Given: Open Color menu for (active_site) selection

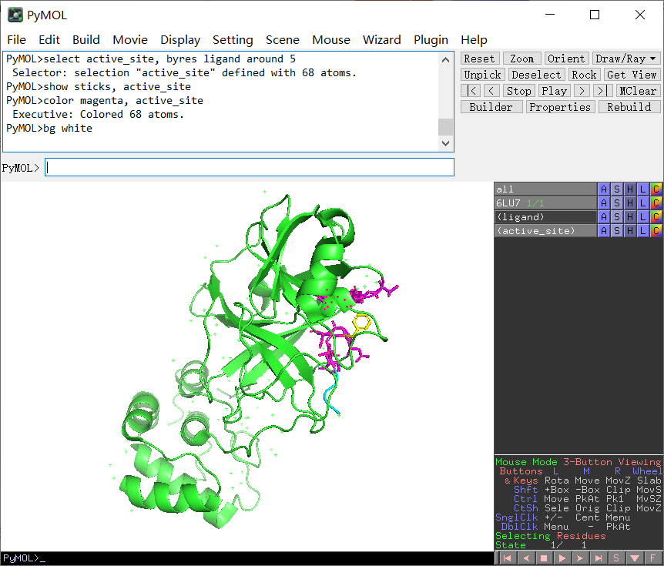Looking at the screenshot, I should pyautogui.click(x=656, y=231).
